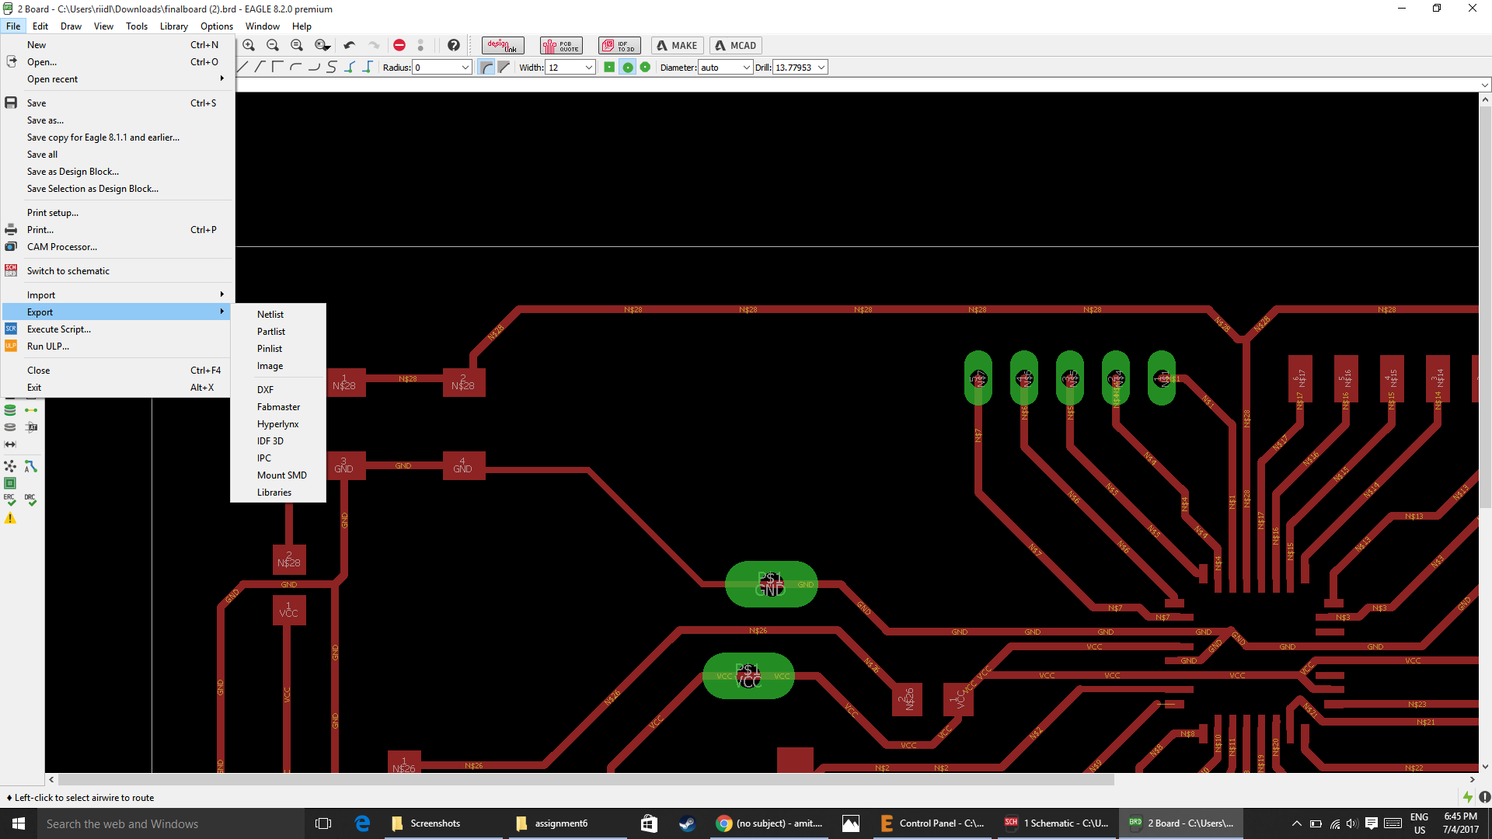Click the Zoom out magnifier icon
This screenshot has width=1492, height=839.
point(273,45)
